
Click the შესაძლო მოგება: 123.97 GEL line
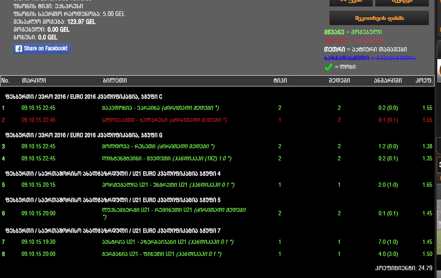pos(54,22)
